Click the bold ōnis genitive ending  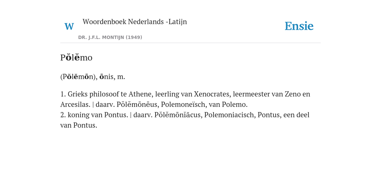pos(106,76)
